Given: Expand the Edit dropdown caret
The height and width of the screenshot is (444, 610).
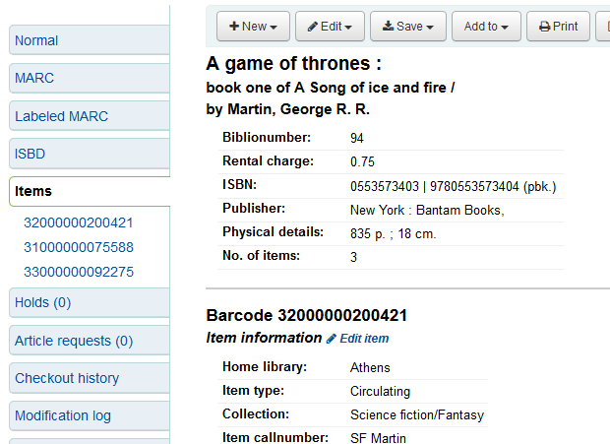Looking at the screenshot, I should [348, 28].
